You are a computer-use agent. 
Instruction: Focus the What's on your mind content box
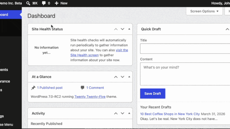tap(185, 74)
